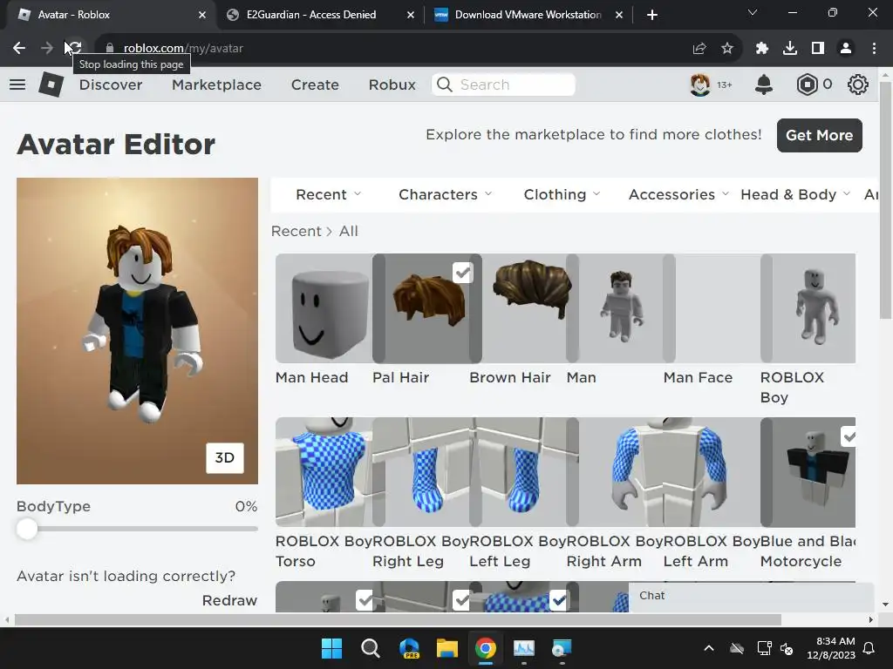This screenshot has height=669, width=893.
Task: Open the hamburger navigation menu
Action: coord(17,84)
